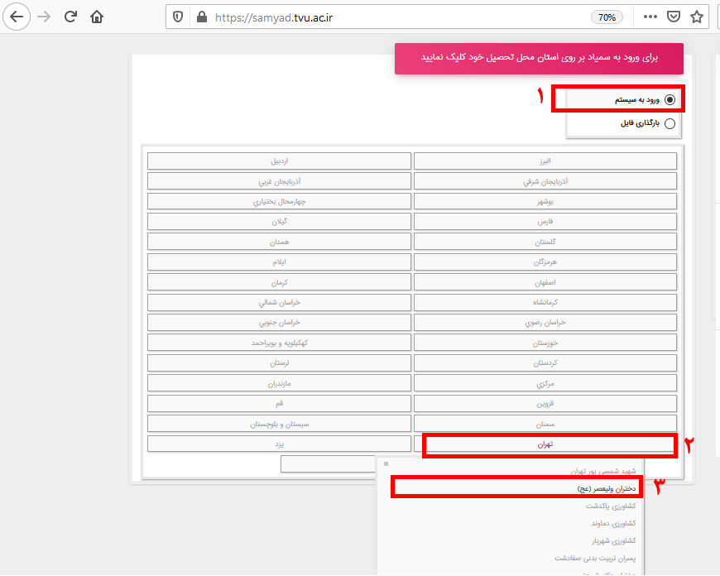Open the فارس province entry
The image size is (720, 576).
pos(545,222)
